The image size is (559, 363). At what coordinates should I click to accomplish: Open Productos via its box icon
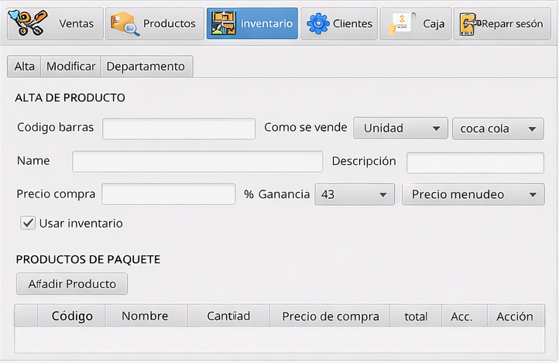pyautogui.click(x=124, y=23)
